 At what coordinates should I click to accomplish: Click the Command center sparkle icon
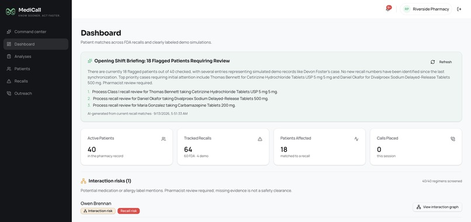[9, 32]
